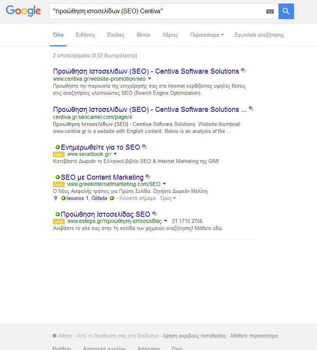Viewport: 317px width, 350px height.
Task: Click preview icon after Προώθηση Ιστοσελίδας SEO
Action: coord(155,214)
